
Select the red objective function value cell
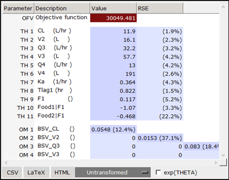(x=114, y=18)
